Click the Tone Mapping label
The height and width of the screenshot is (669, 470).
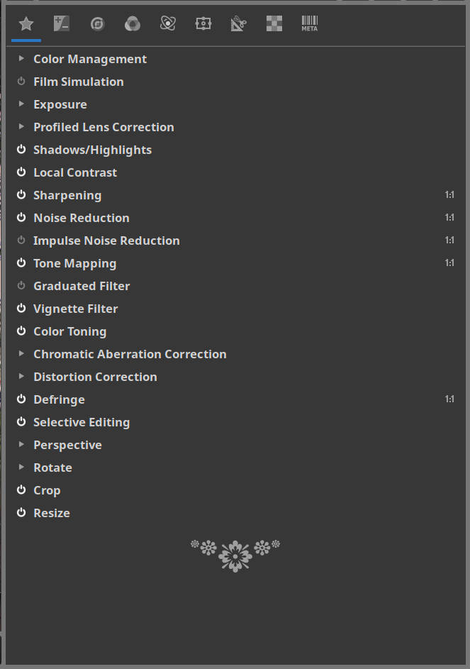point(74,263)
